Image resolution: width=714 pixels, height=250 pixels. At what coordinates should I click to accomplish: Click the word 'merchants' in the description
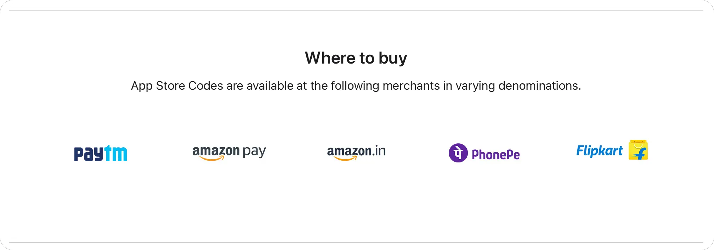pos(411,86)
